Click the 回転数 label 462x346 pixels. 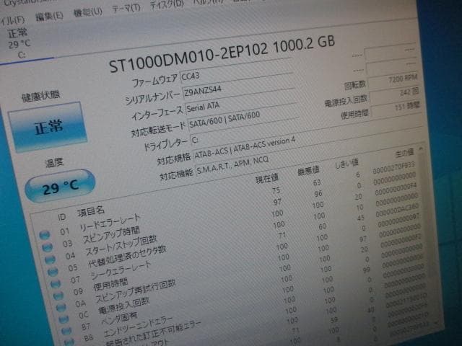(x=355, y=85)
